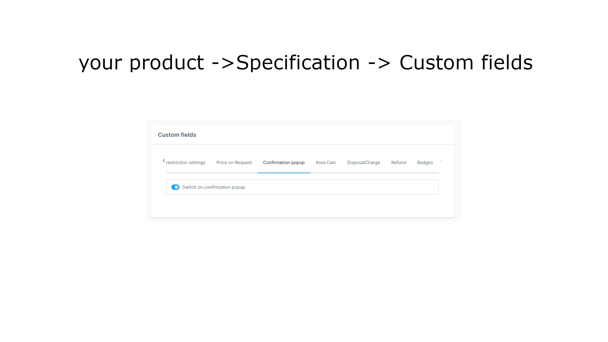This screenshot has width=608, height=342.
Task: Disable the confirmation popup switch
Action: 175,187
